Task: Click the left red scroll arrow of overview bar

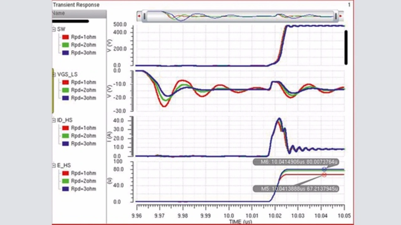Action: [x=139, y=16]
